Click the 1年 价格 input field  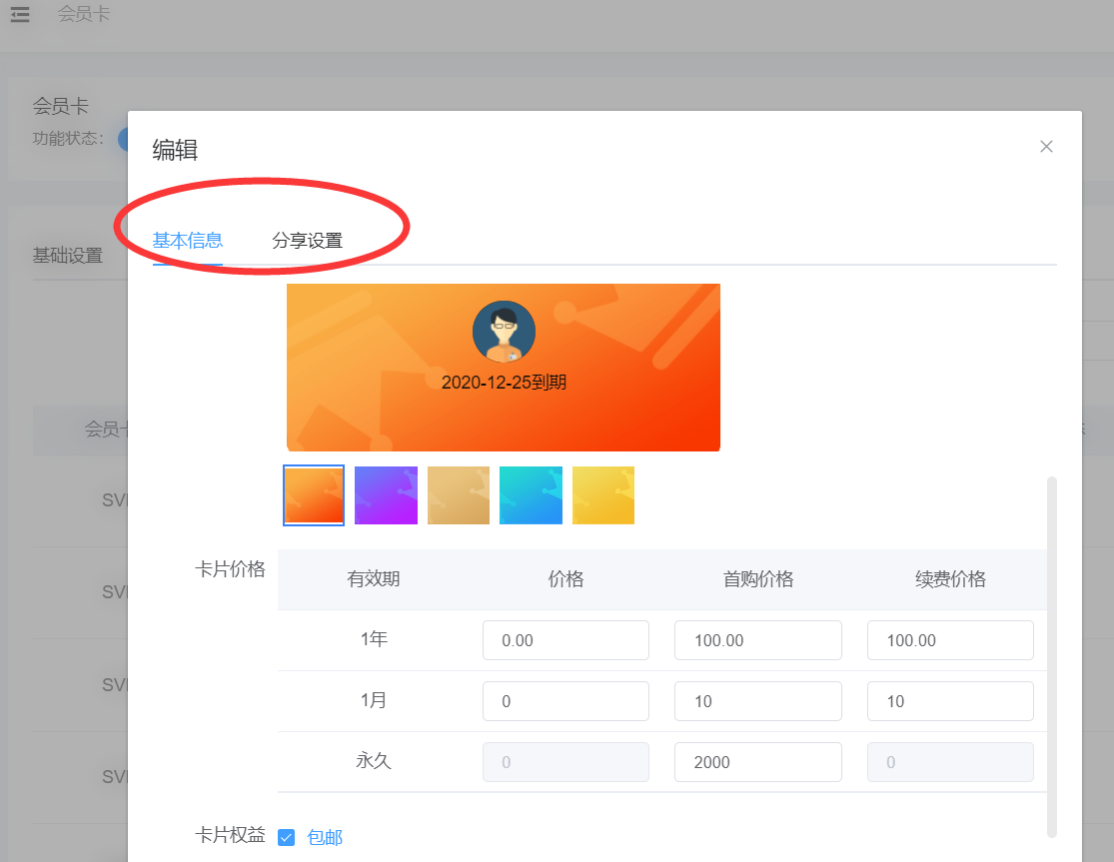point(565,640)
